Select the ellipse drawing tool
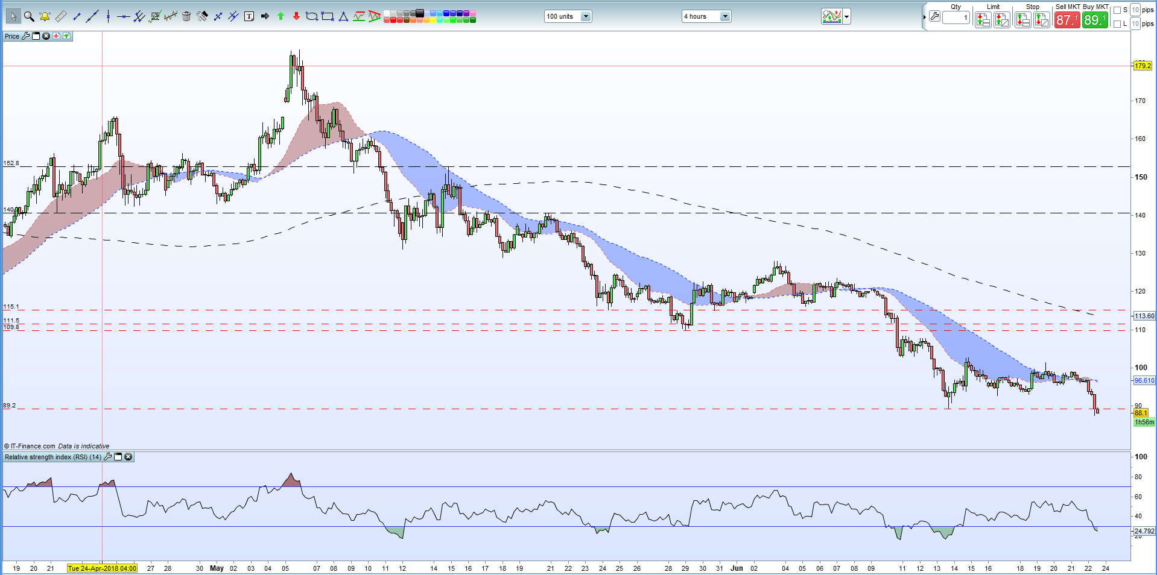This screenshot has height=575, width=1157. tap(312, 16)
